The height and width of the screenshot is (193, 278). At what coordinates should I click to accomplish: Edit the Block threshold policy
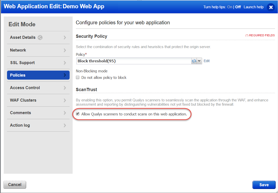[206, 61]
